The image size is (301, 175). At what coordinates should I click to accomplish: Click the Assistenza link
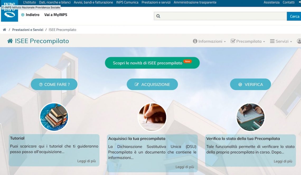[x=271, y=2]
